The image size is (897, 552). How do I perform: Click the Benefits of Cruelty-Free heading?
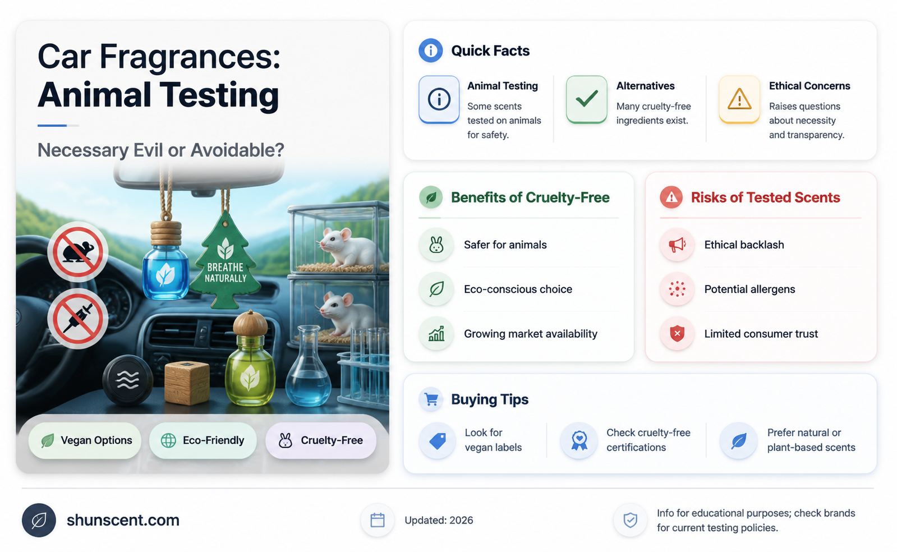coord(530,197)
